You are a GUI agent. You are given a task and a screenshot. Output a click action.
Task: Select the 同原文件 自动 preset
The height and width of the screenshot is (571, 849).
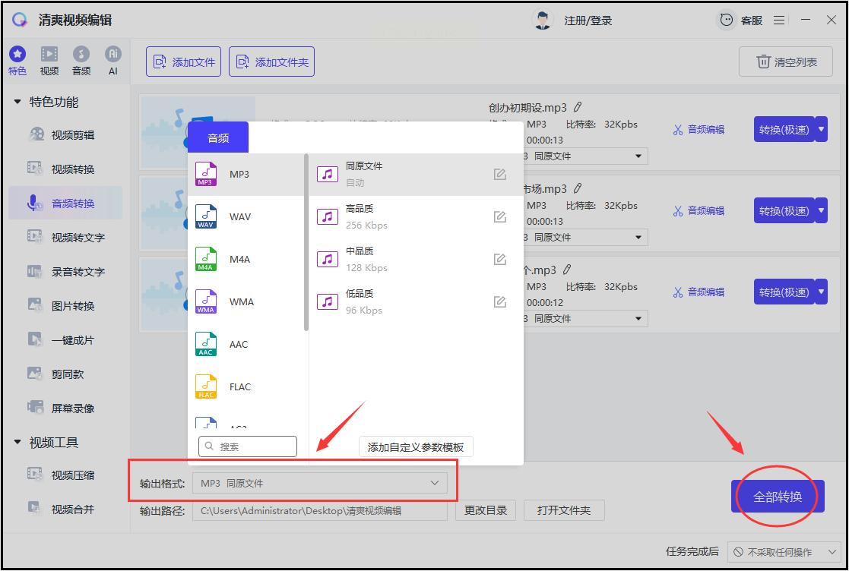[x=416, y=174]
